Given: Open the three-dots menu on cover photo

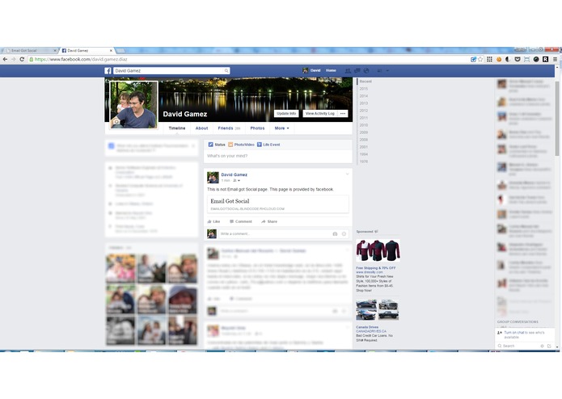Looking at the screenshot, I should pos(343,113).
